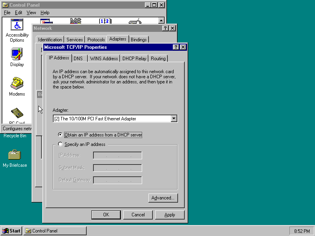Click the IP Address input field
The height and width of the screenshot is (236, 315).
coord(117,155)
